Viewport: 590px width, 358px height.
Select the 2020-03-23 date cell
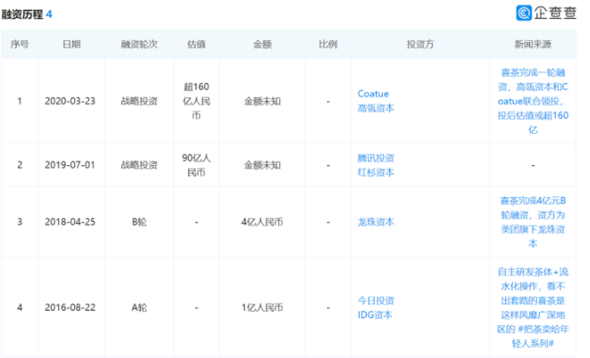point(71,101)
